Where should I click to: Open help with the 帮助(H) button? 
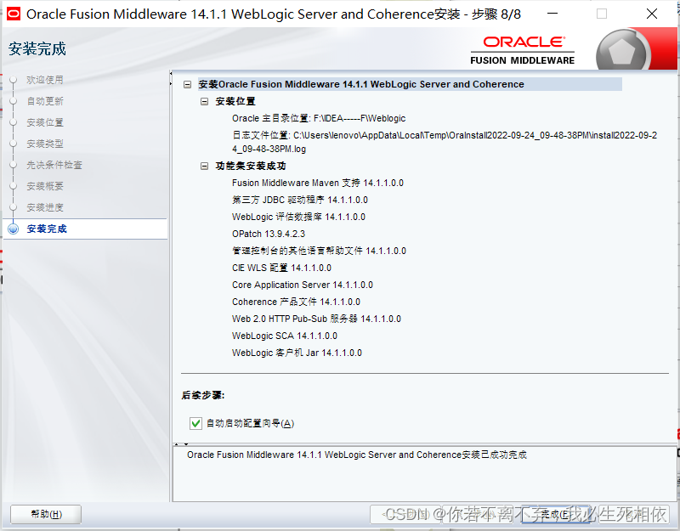tap(46, 515)
